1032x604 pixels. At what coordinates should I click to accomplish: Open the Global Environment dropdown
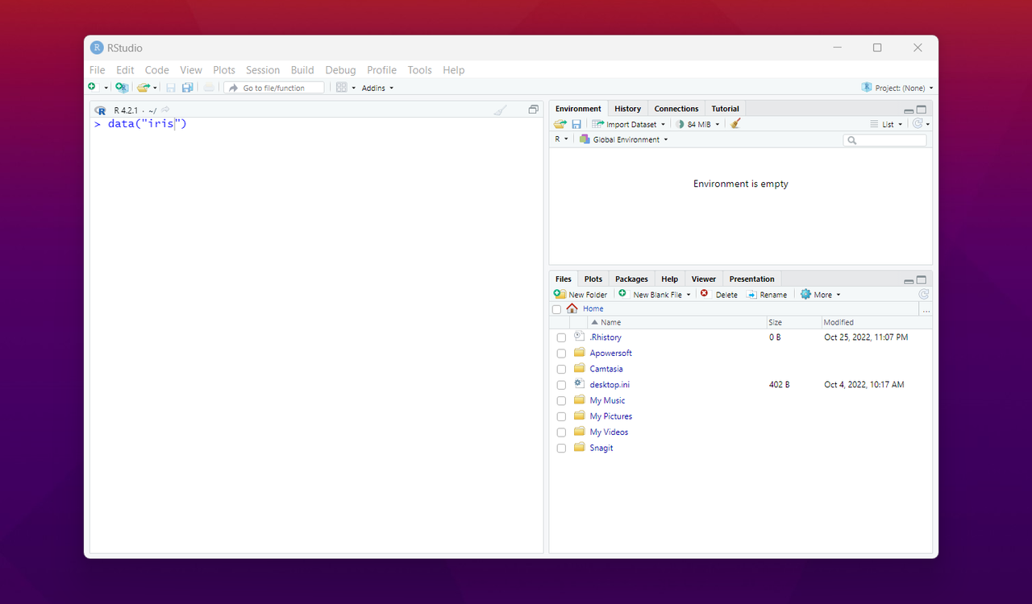point(624,139)
